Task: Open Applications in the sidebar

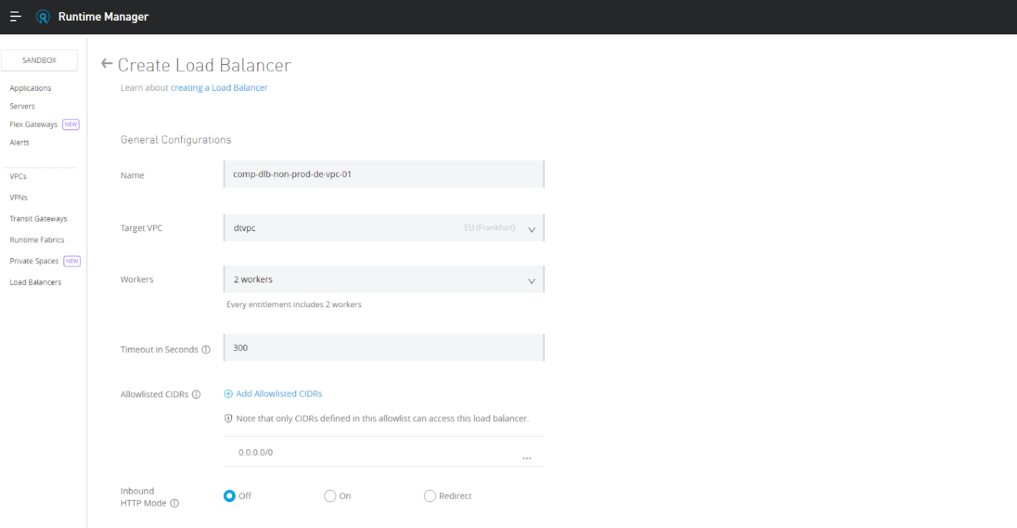Action: [x=31, y=88]
